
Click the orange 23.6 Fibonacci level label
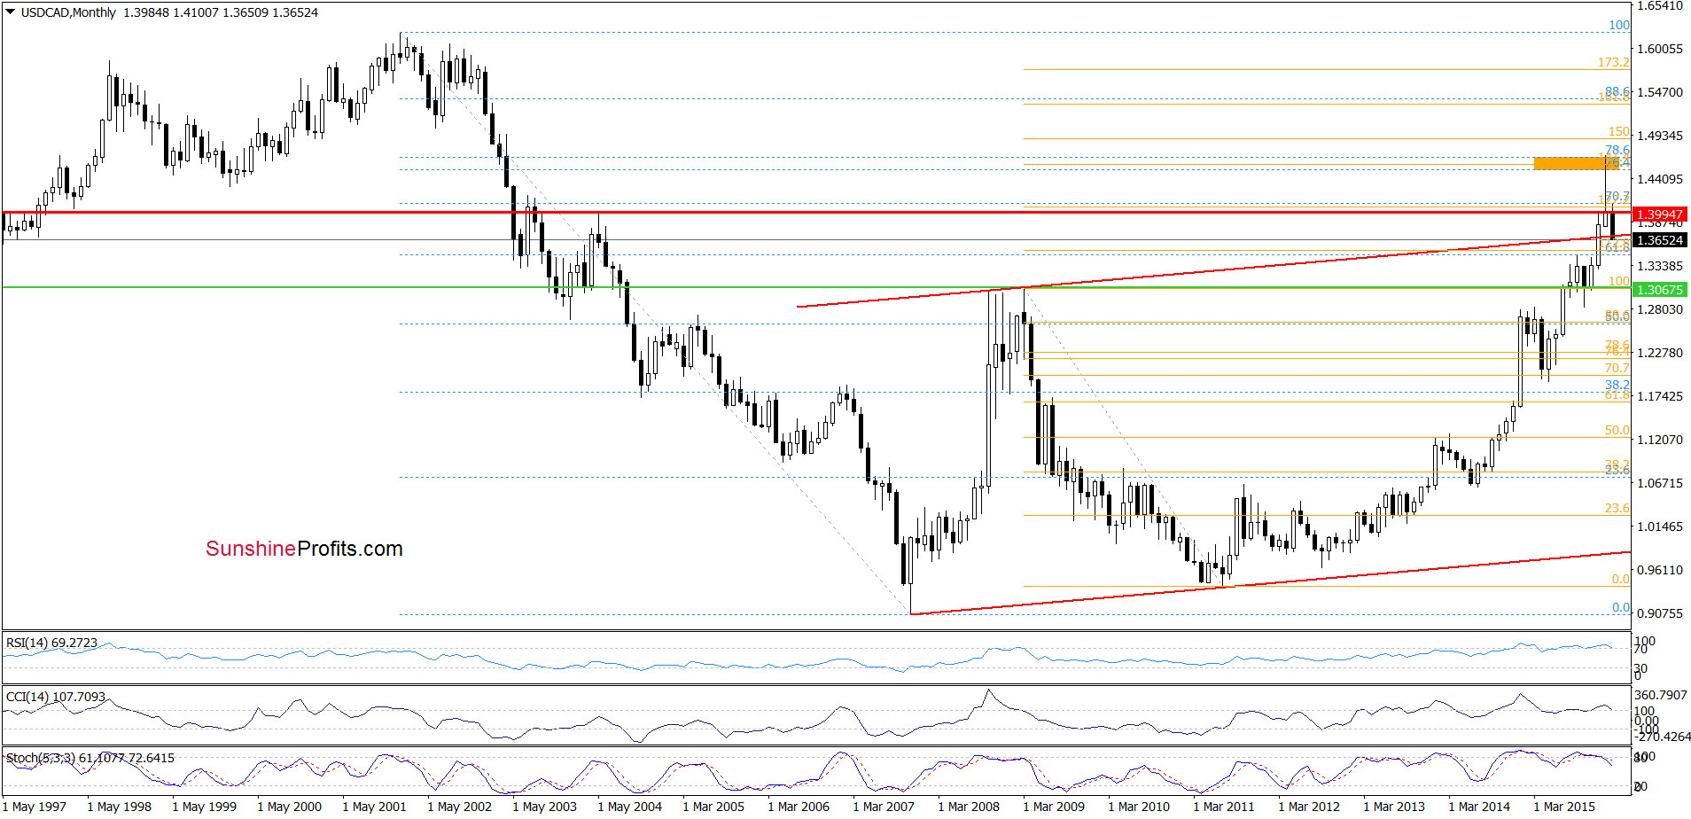[x=1617, y=509]
